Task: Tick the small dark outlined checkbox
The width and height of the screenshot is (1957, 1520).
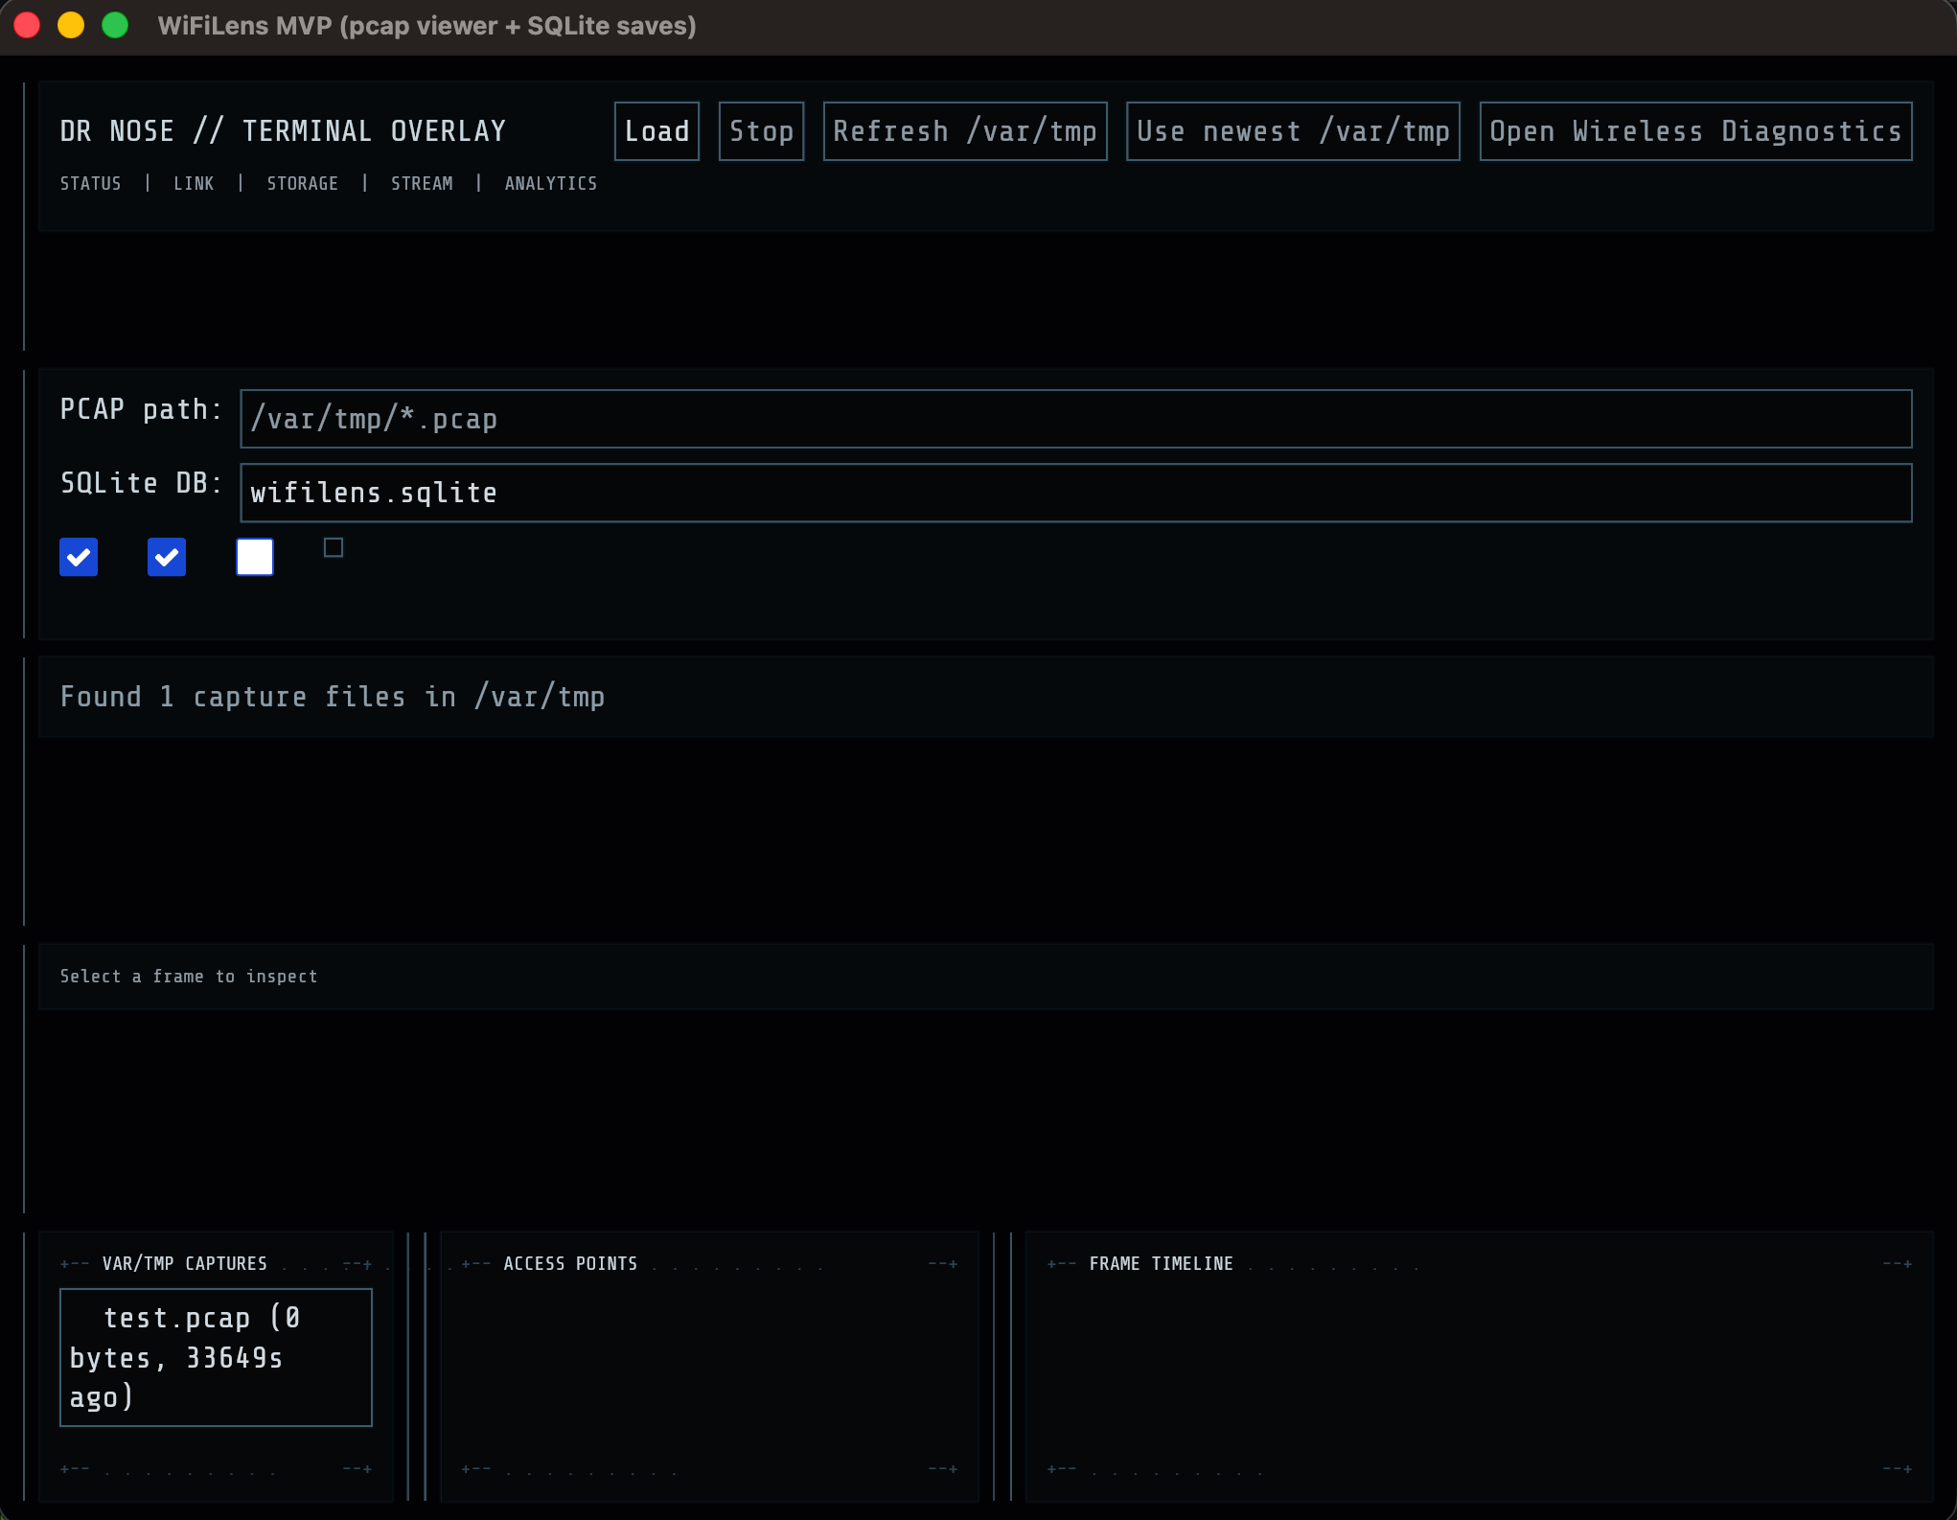Action: (x=334, y=547)
